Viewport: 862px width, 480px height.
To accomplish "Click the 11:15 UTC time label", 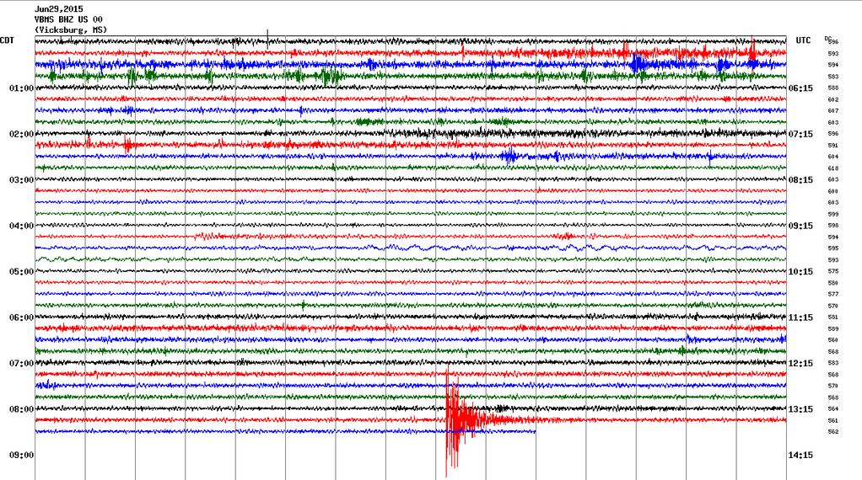I will [x=800, y=317].
